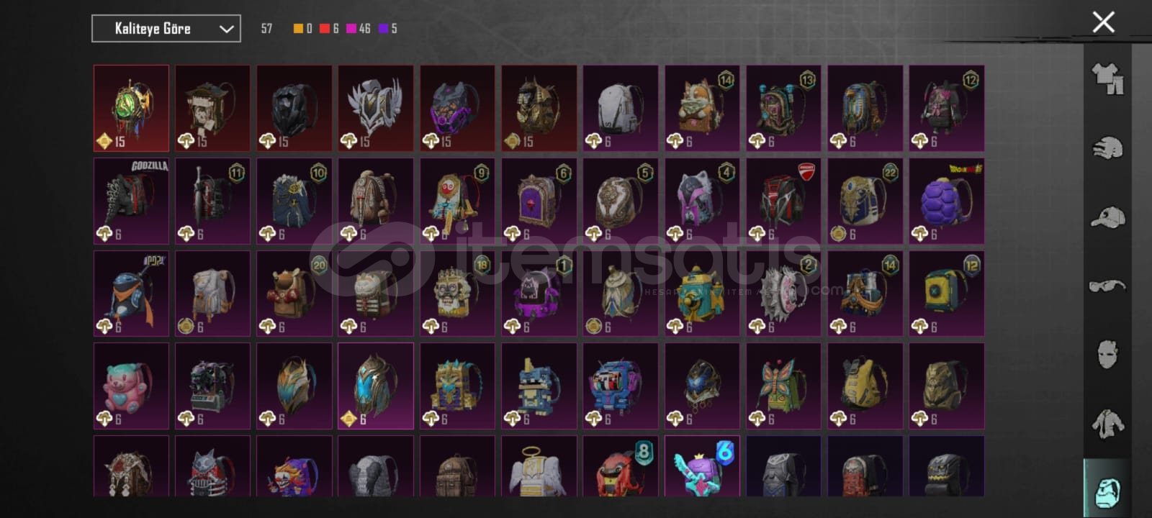Select the butterfly wings backpack

coord(783,386)
